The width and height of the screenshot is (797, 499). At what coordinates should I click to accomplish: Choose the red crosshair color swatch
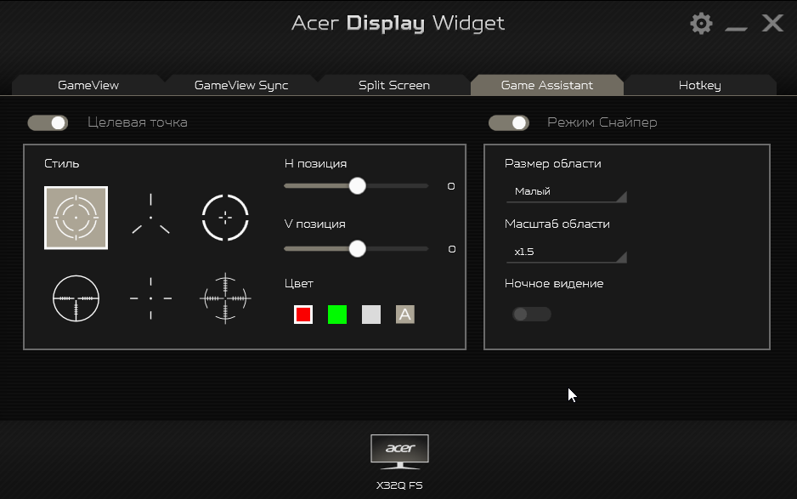tap(303, 315)
